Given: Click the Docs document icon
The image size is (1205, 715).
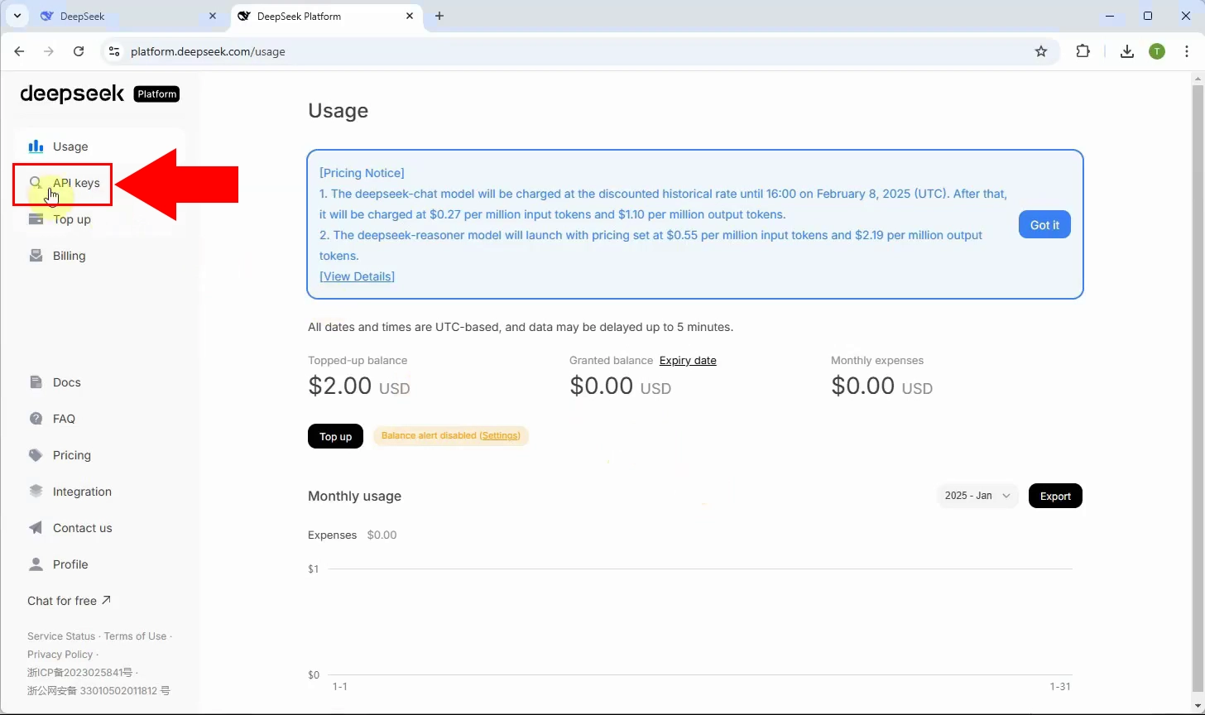Looking at the screenshot, I should (x=36, y=382).
